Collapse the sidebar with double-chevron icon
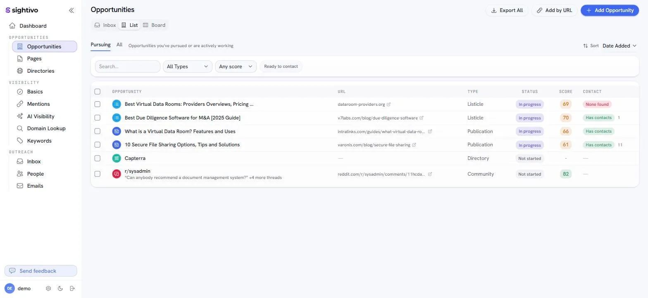The width and height of the screenshot is (648, 298). click(71, 10)
